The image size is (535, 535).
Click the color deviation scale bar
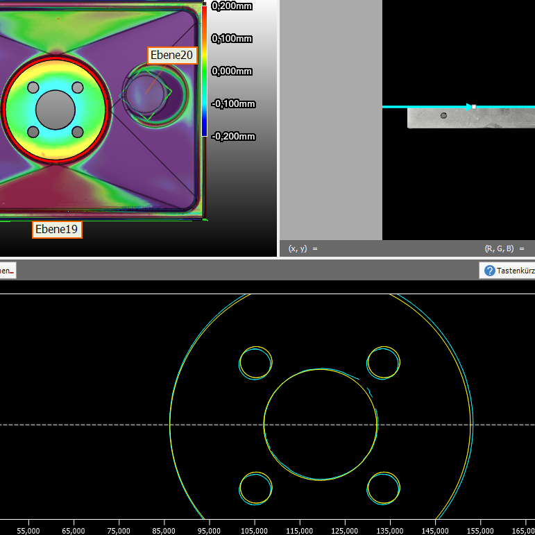205,71
